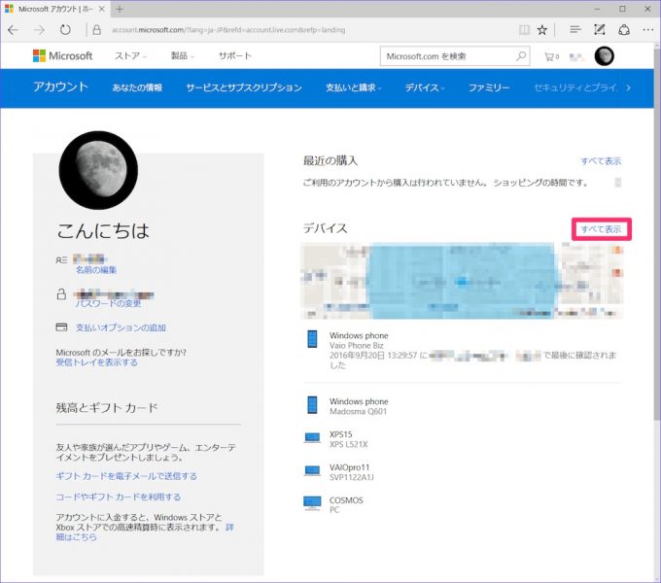661x583 pixels.
Task: Click the 詳細はこちら link
Action: [x=76, y=537]
